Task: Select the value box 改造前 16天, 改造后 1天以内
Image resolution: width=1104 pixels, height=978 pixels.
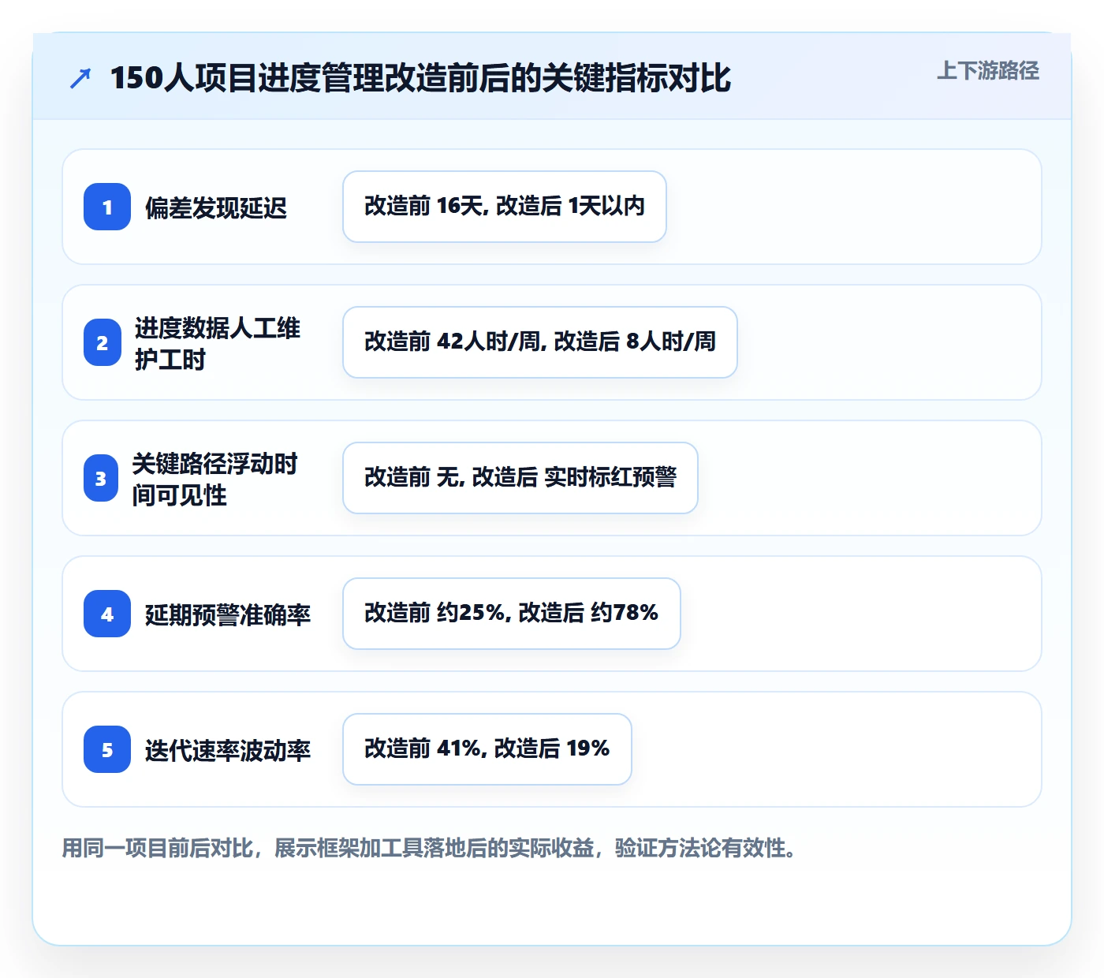Action: click(x=505, y=207)
